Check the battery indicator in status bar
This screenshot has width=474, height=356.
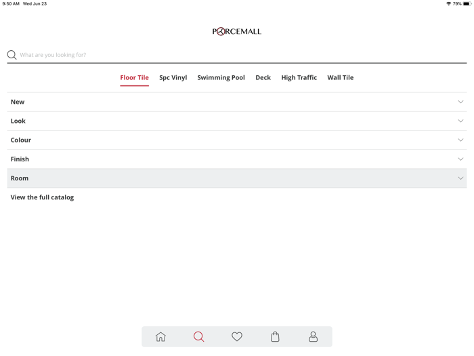467,3
